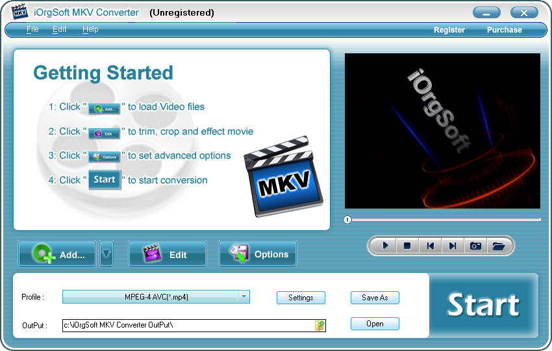This screenshot has height=351, width=552.
Task: Close the MKV Converter window
Action: coord(524,13)
